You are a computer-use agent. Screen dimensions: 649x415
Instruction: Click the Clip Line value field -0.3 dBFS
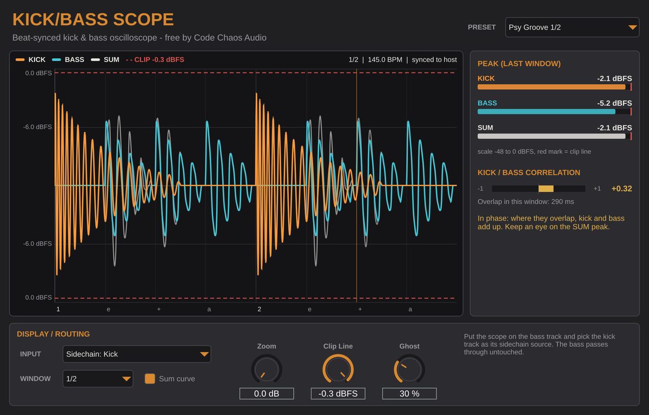click(x=338, y=393)
